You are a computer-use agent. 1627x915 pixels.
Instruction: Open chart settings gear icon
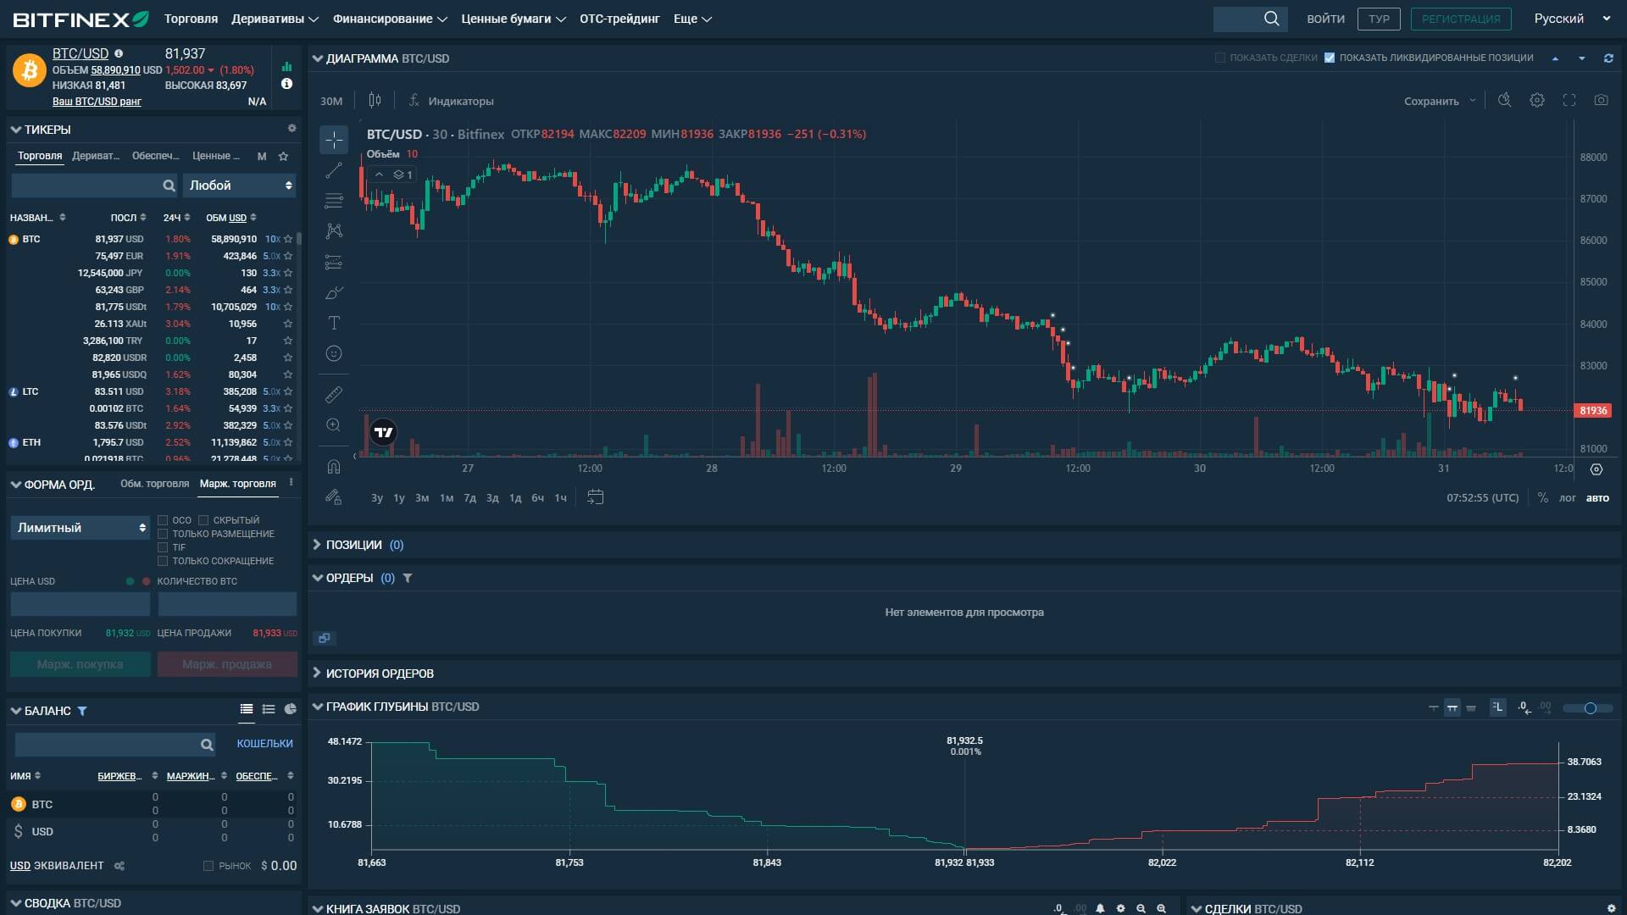pyautogui.click(x=1537, y=100)
